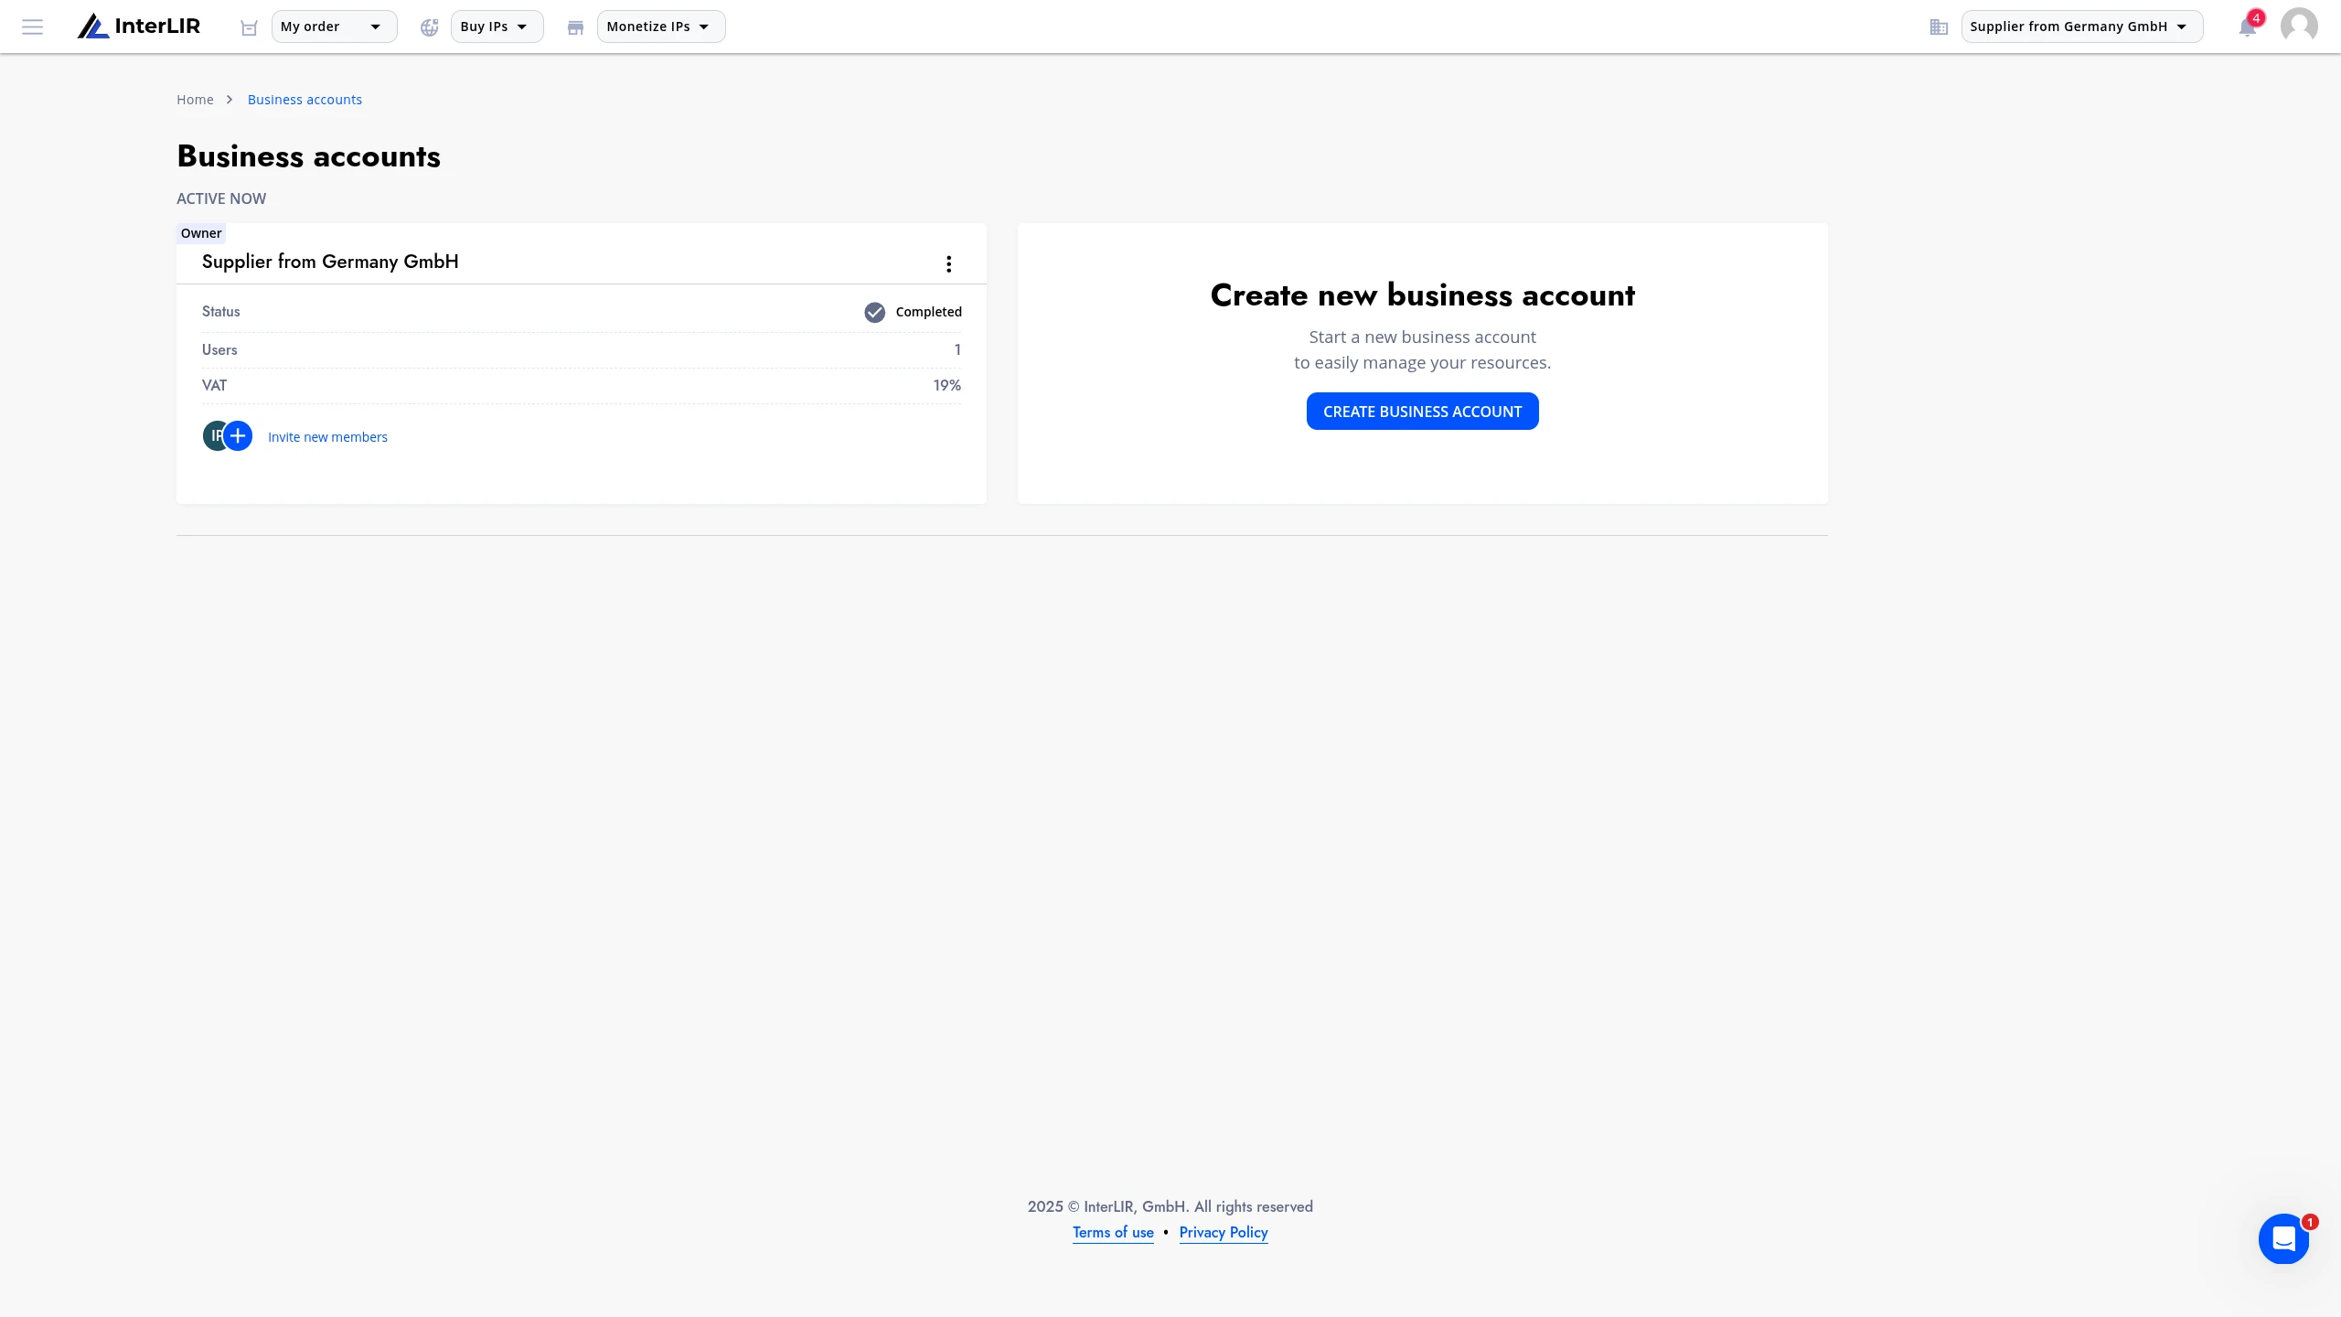The image size is (2341, 1317).
Task: Click the Users row label
Action: (219, 349)
